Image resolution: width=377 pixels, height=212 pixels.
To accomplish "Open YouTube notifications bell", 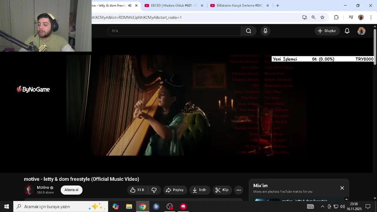I will pyautogui.click(x=347, y=31).
